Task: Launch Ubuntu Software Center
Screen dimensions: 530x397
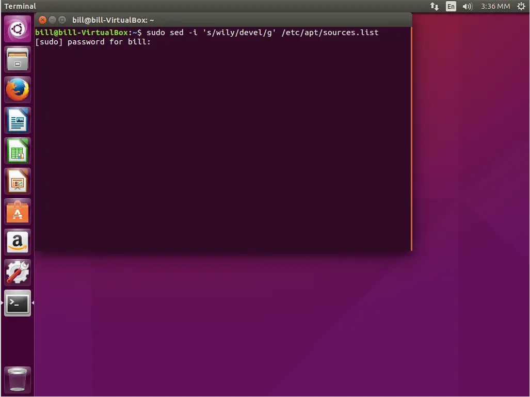Action: tap(18, 212)
